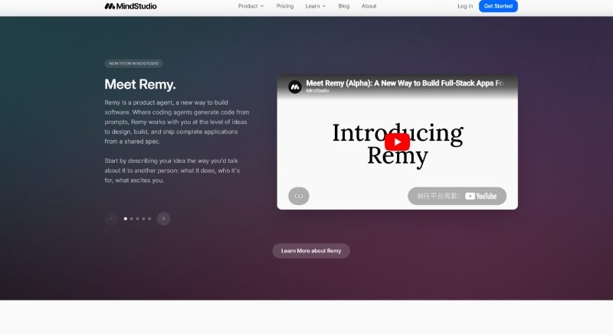Watch on YouTube platform button
613x335 pixels.
point(457,196)
